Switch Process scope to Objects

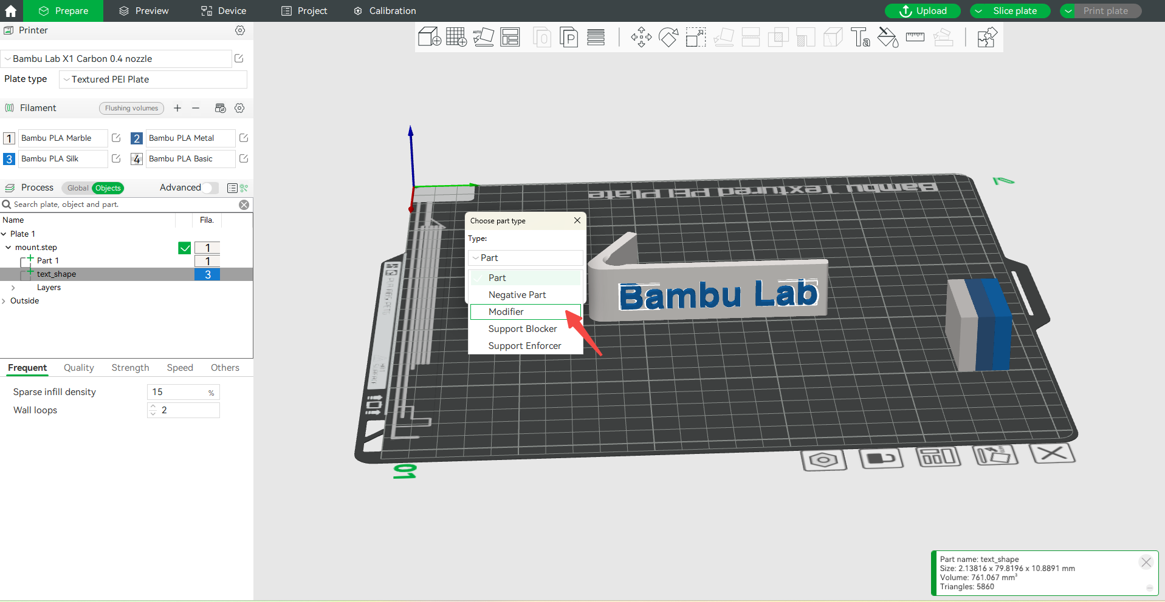(108, 188)
